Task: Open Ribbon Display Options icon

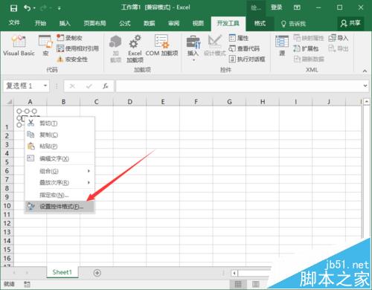Action: tap(297, 7)
